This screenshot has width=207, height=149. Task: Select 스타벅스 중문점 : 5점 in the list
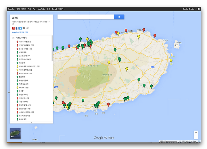(26, 112)
